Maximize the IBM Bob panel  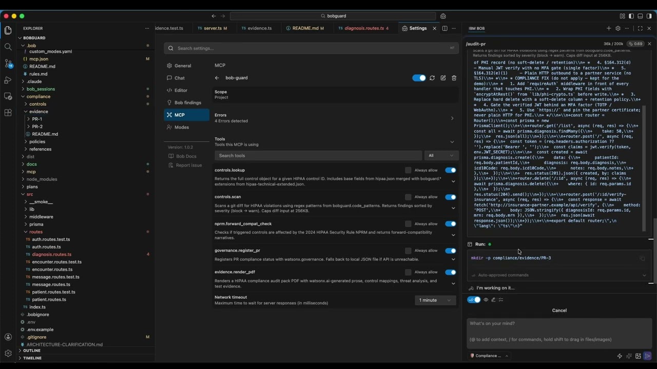click(x=640, y=28)
